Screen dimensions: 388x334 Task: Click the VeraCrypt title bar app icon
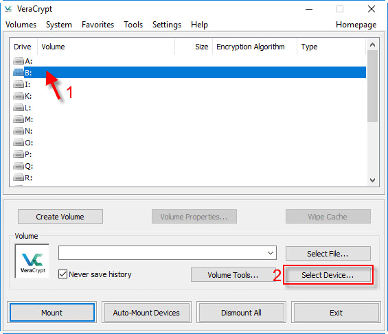[x=8, y=9]
